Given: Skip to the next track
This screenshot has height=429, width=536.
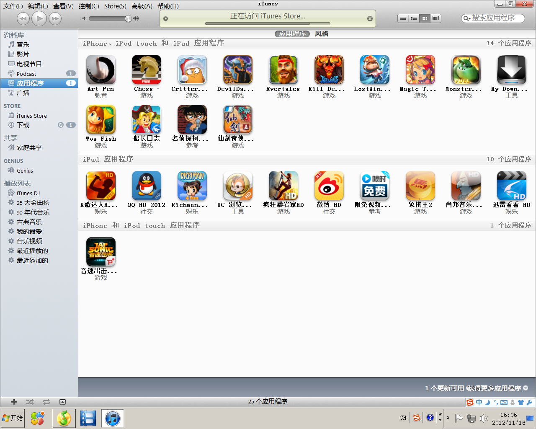Looking at the screenshot, I should pos(55,18).
